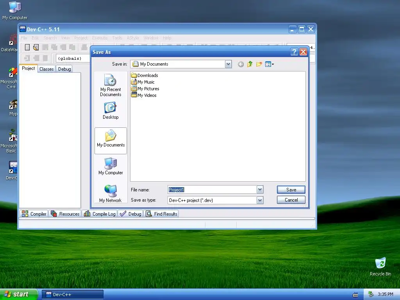Image resolution: width=400 pixels, height=300 pixels.
Task: Minimize the Dev-C++ 5.11 window
Action: [293, 29]
